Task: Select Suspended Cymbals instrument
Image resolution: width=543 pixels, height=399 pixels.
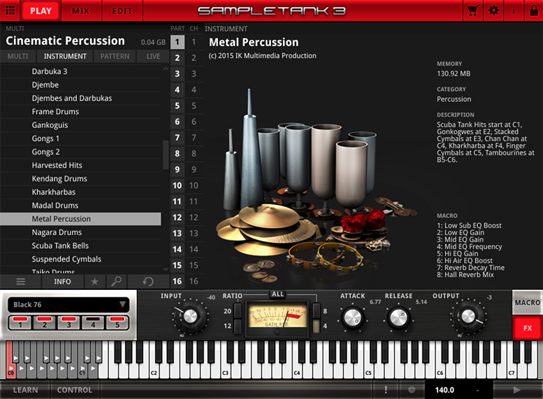Action: 80,259
